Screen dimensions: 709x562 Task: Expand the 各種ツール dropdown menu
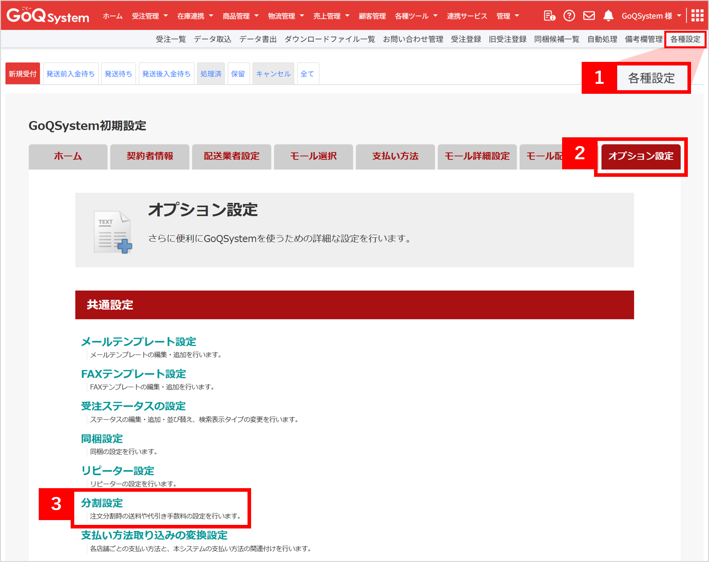click(x=416, y=16)
